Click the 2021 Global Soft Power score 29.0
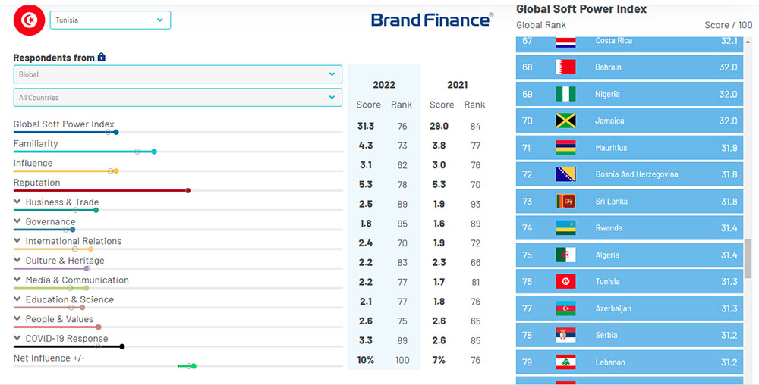 (439, 126)
